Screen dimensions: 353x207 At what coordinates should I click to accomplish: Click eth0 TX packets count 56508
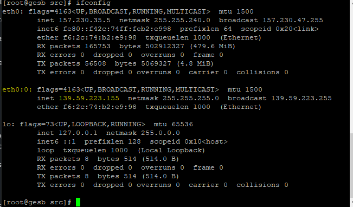pyautogui.click(x=95, y=63)
